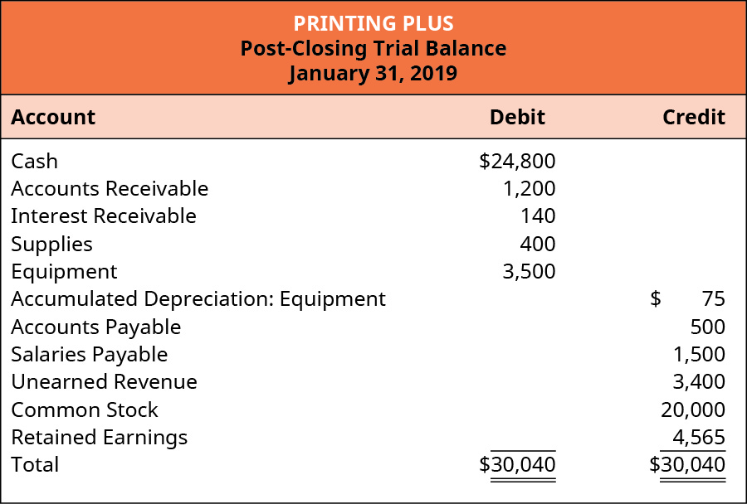Click the Debit column header

(517, 118)
